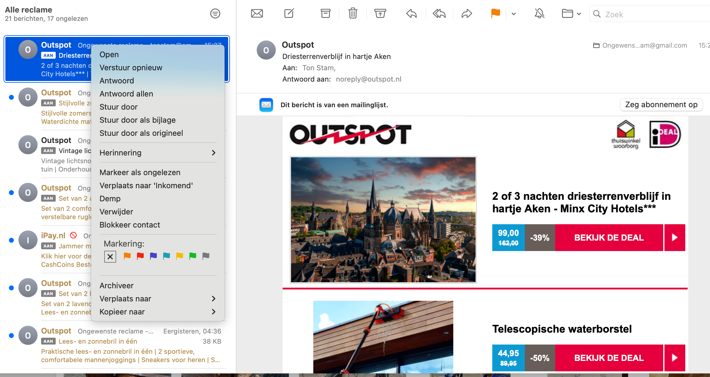Click play arrow beside Aken BEKIJK DE DEAL

click(x=675, y=237)
